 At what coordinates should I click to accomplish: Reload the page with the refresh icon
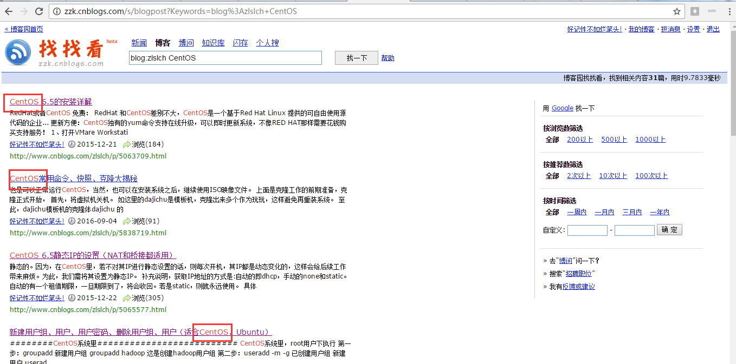coord(39,11)
